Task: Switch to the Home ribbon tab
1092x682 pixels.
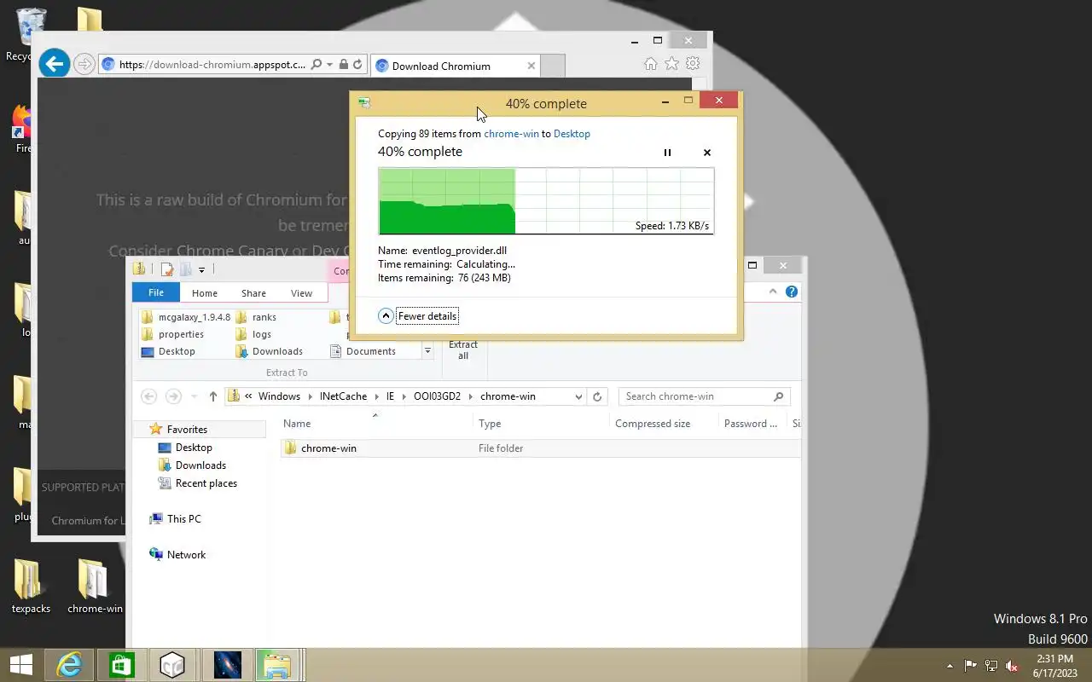Action: [205, 292]
